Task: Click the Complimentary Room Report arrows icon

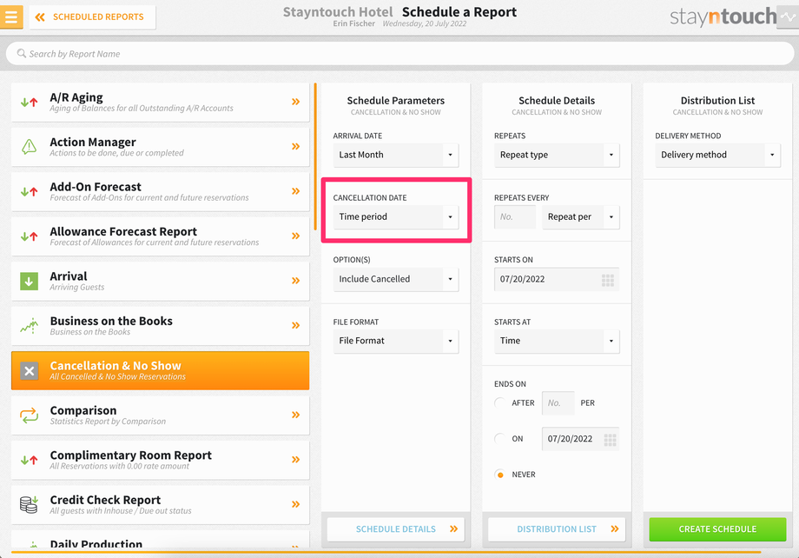Action: click(29, 460)
